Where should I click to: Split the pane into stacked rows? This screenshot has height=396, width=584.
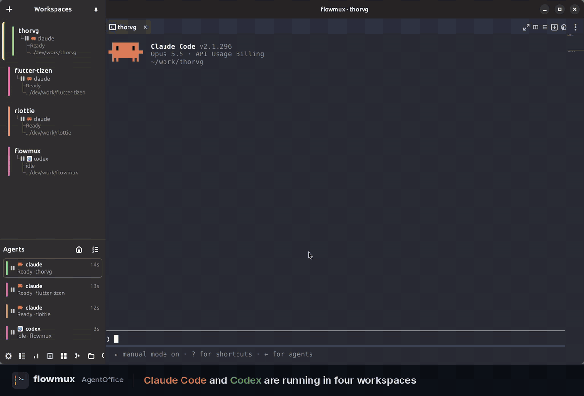545,27
